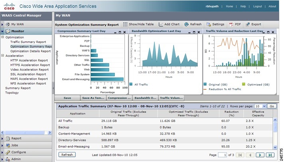Click the Report section icon

[x=8, y=139]
